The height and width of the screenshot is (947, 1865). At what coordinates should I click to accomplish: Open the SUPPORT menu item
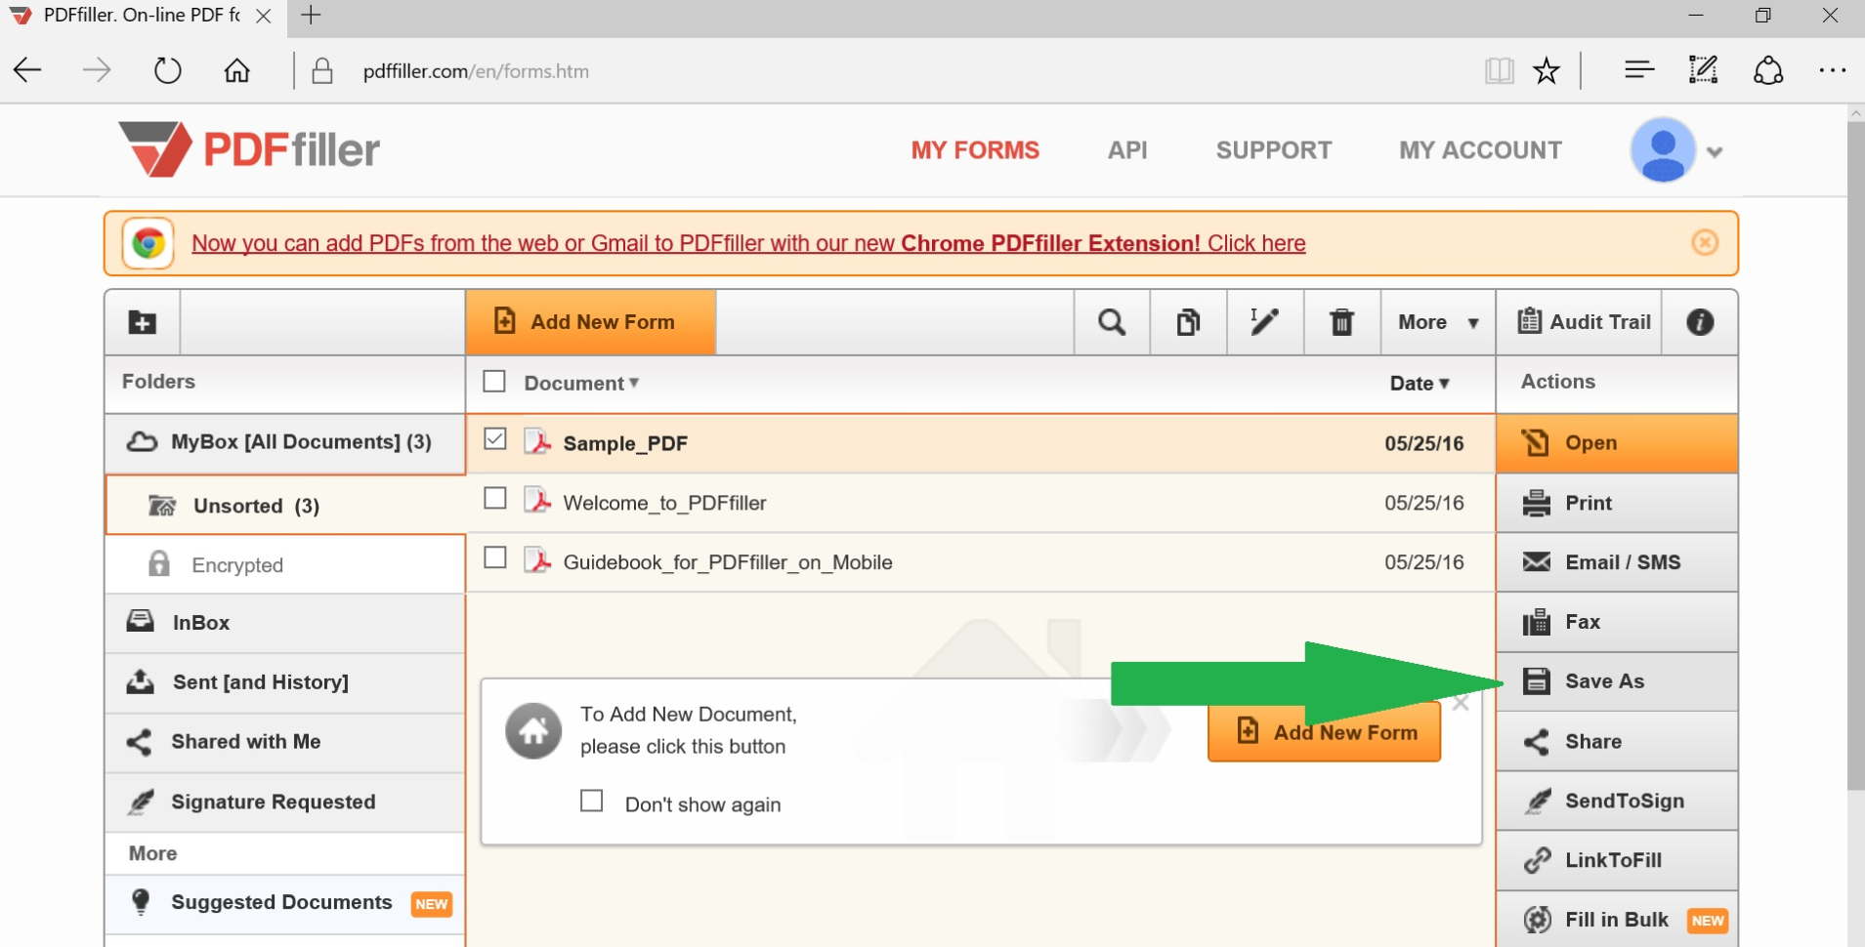point(1274,149)
